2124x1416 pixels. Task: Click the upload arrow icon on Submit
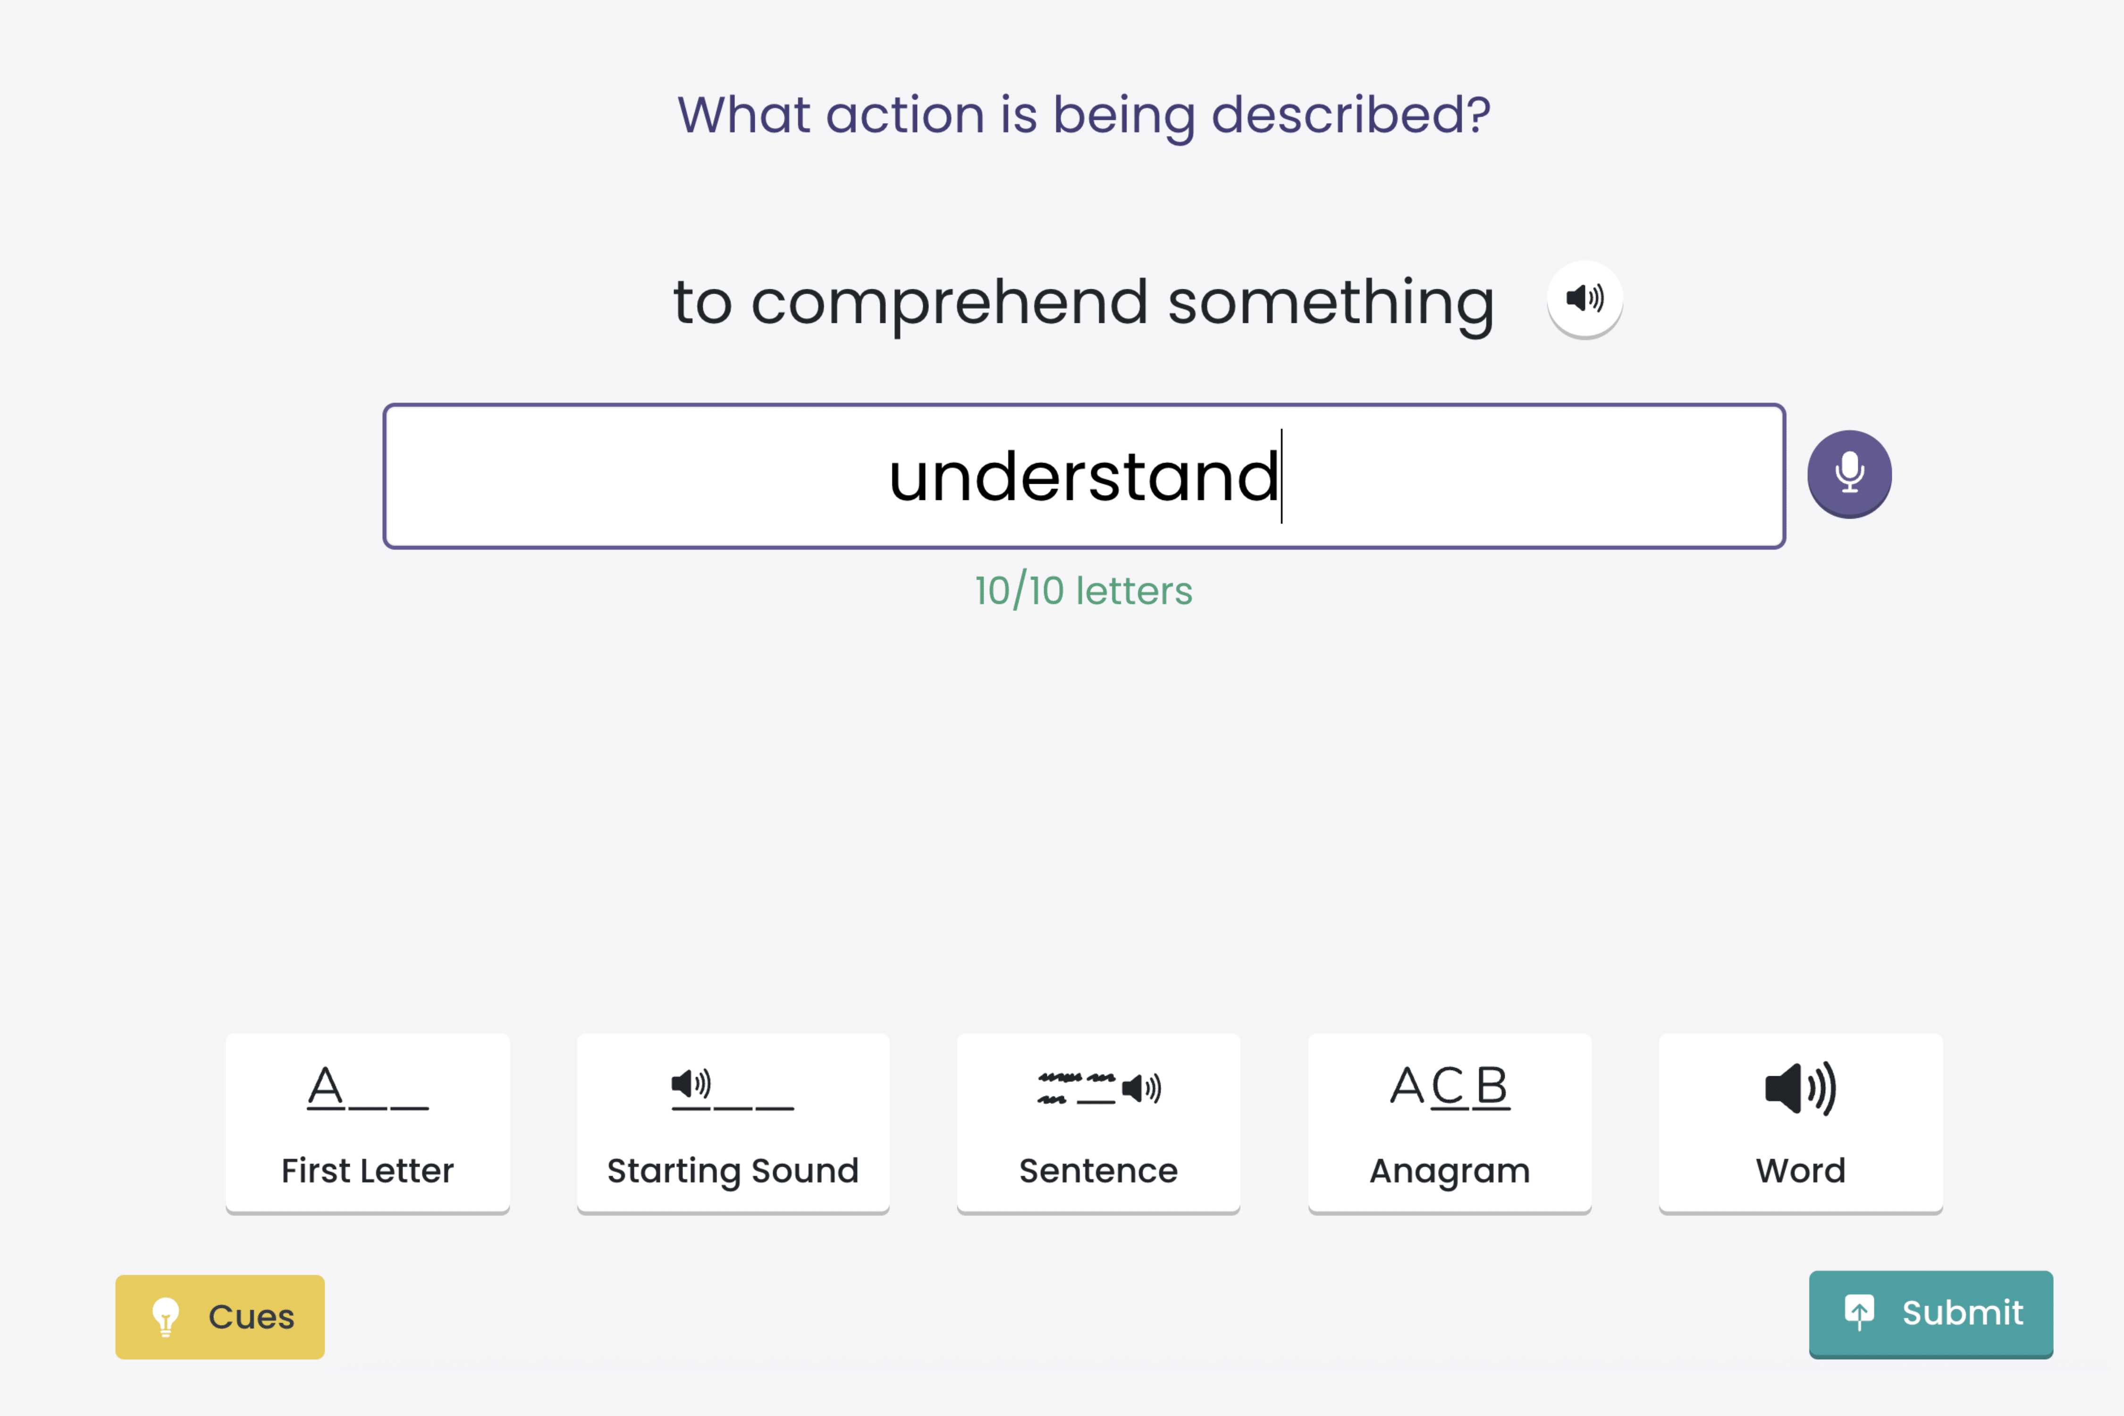point(1859,1312)
